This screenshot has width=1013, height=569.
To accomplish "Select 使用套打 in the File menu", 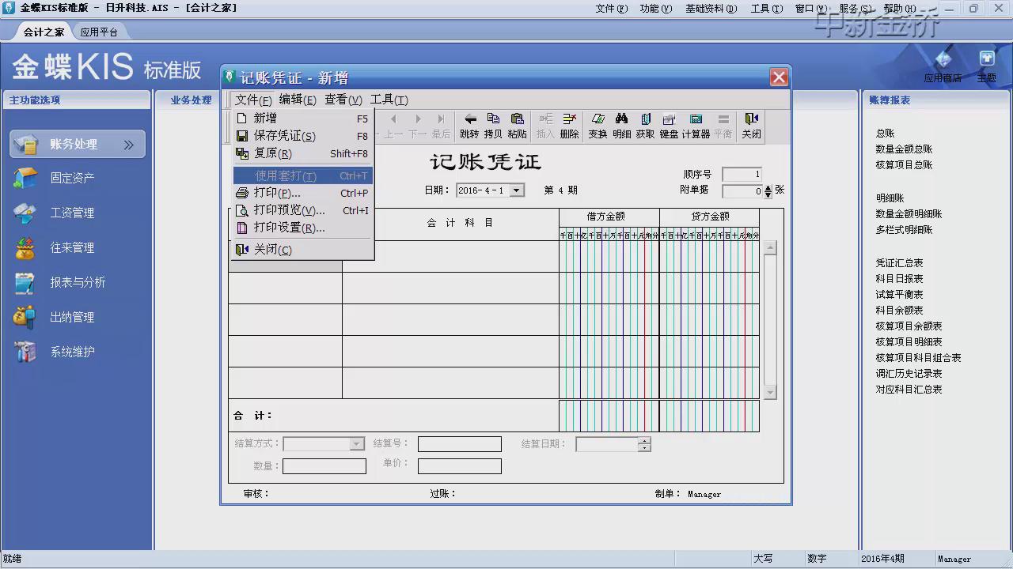I will click(302, 175).
